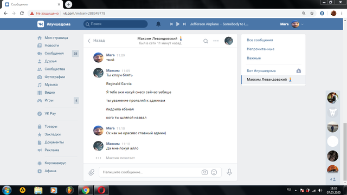Open the Mara profile dropdown menu

(x=292, y=24)
